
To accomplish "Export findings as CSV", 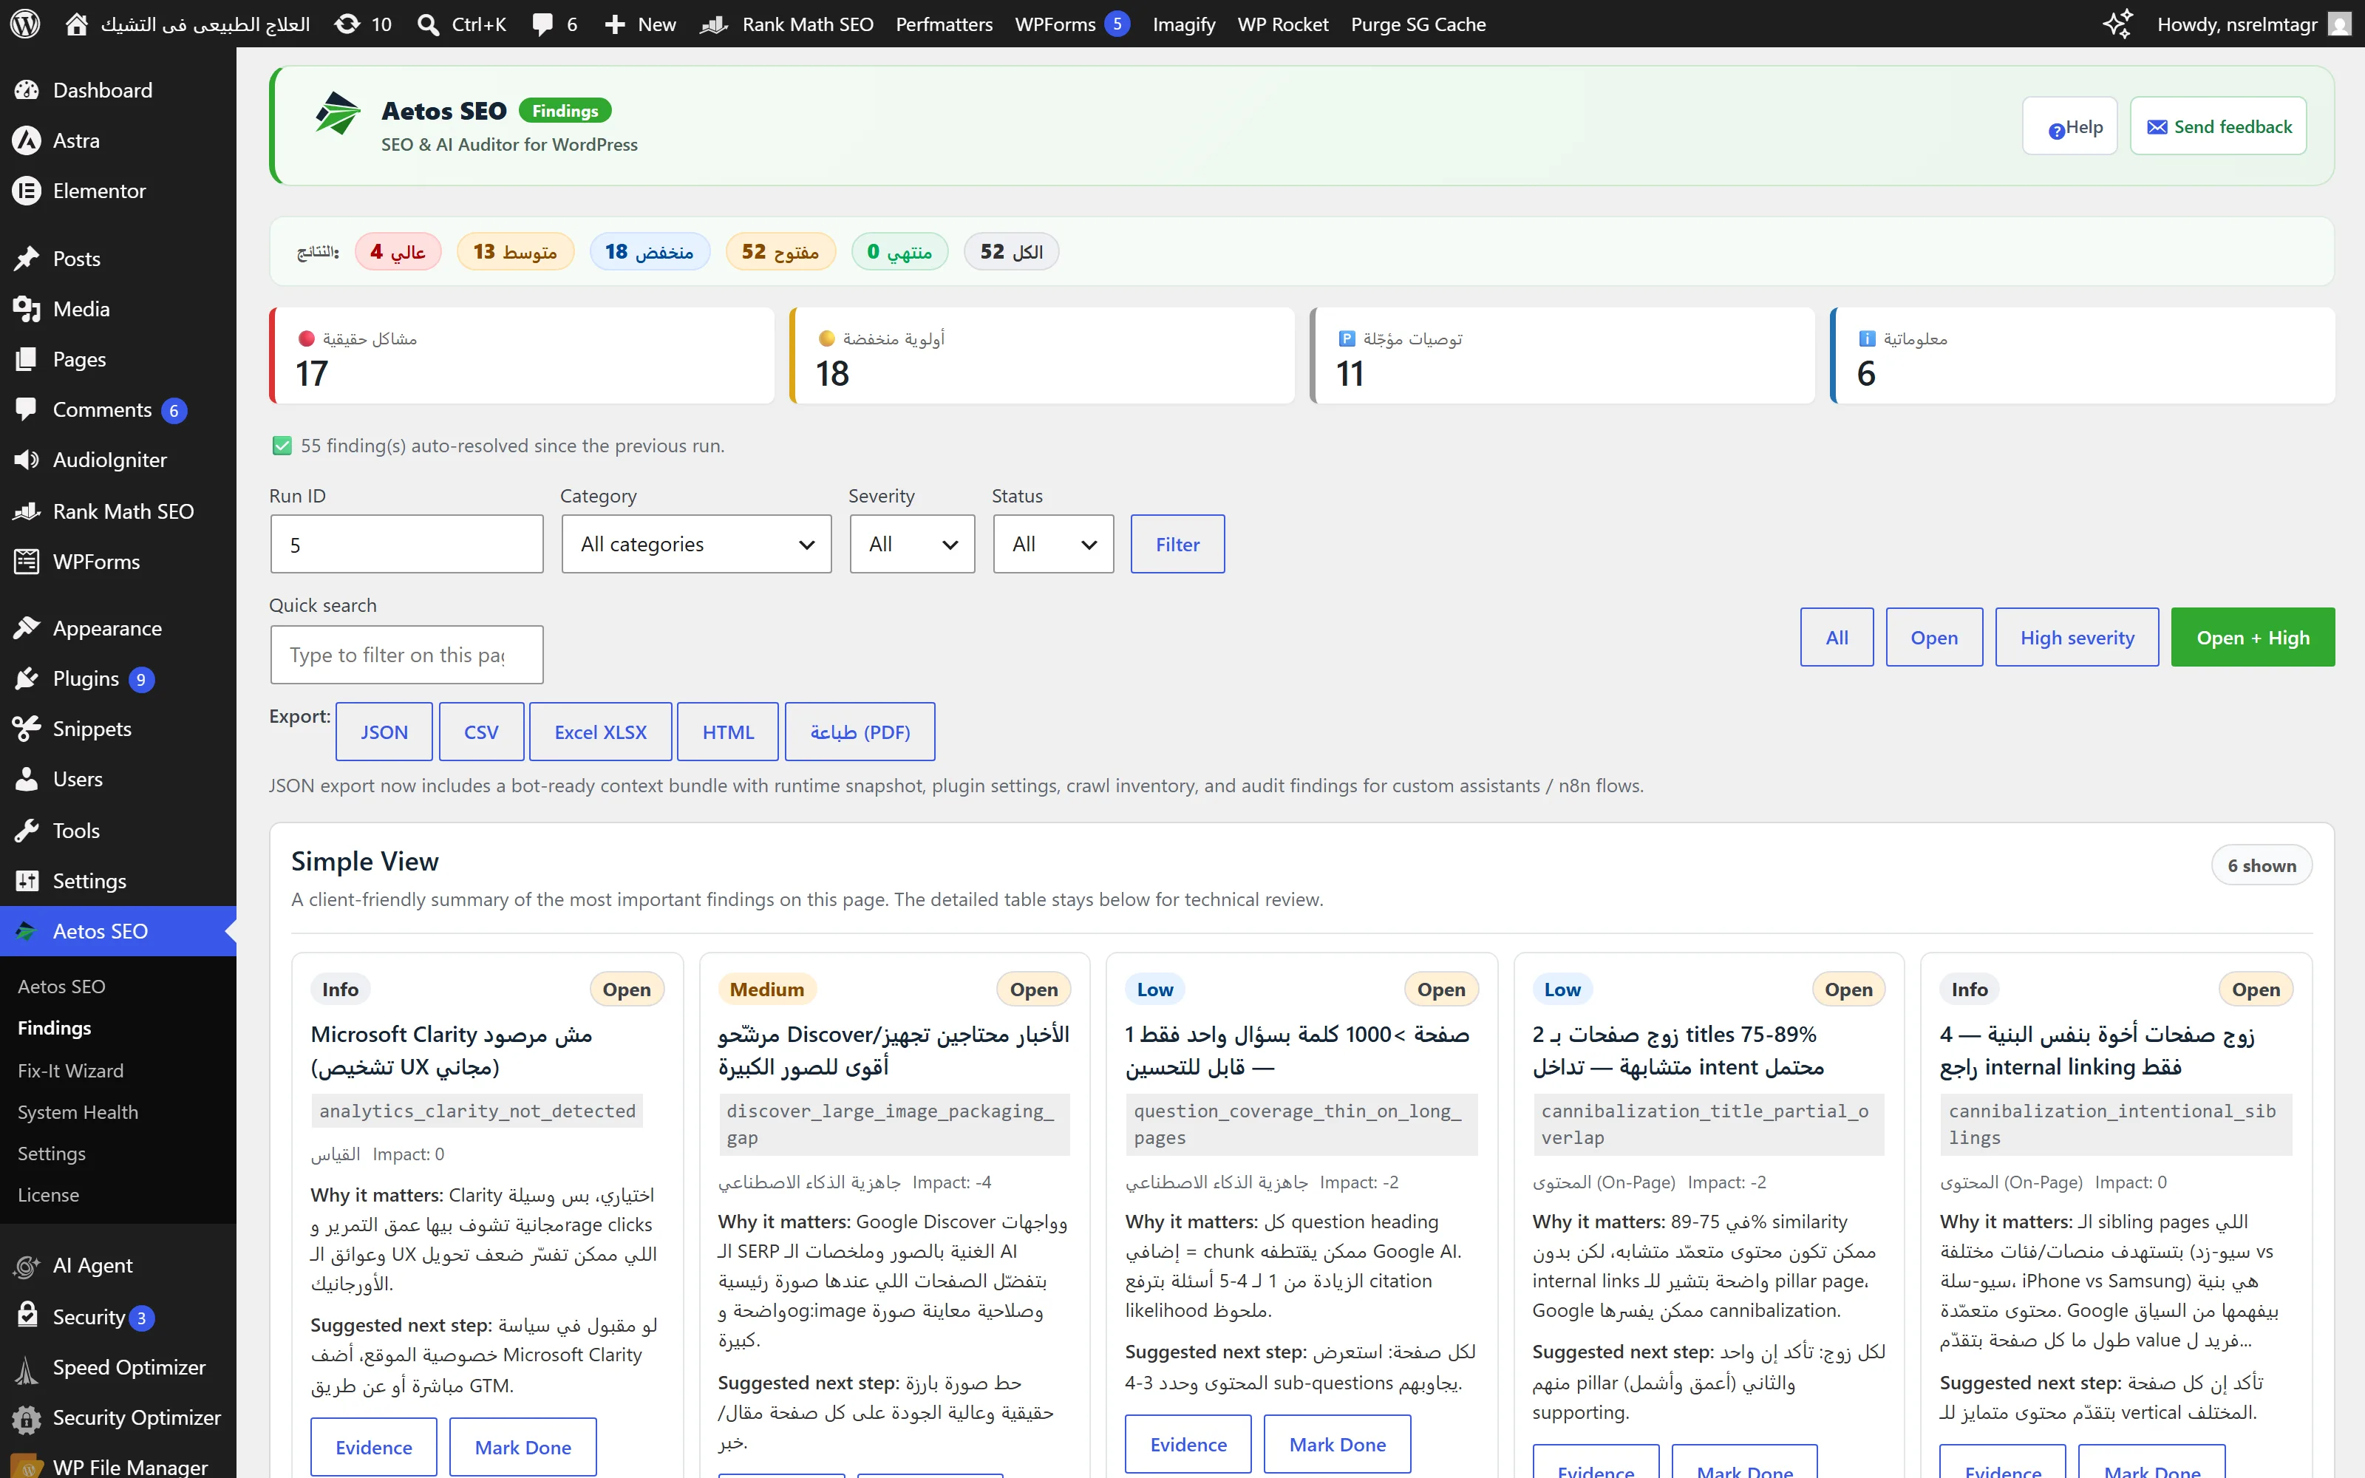I will (x=481, y=731).
